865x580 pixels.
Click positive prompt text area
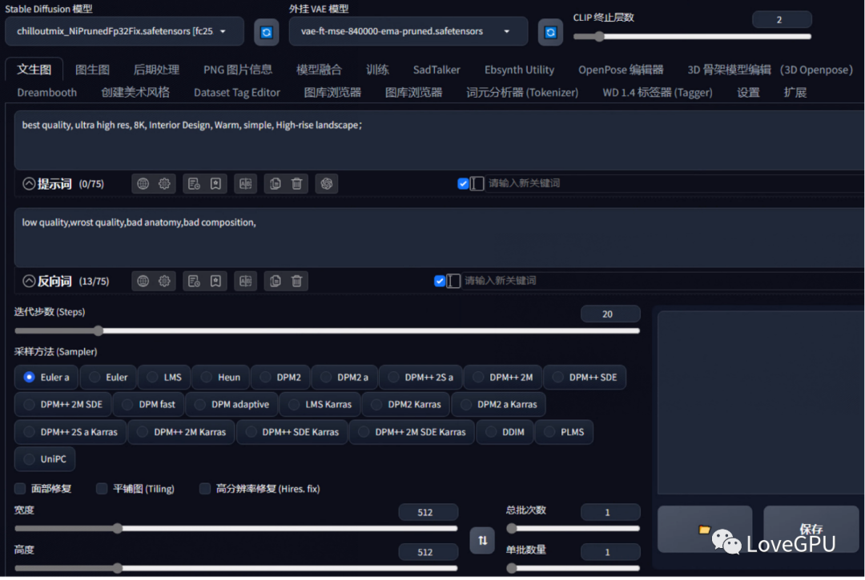click(x=439, y=140)
